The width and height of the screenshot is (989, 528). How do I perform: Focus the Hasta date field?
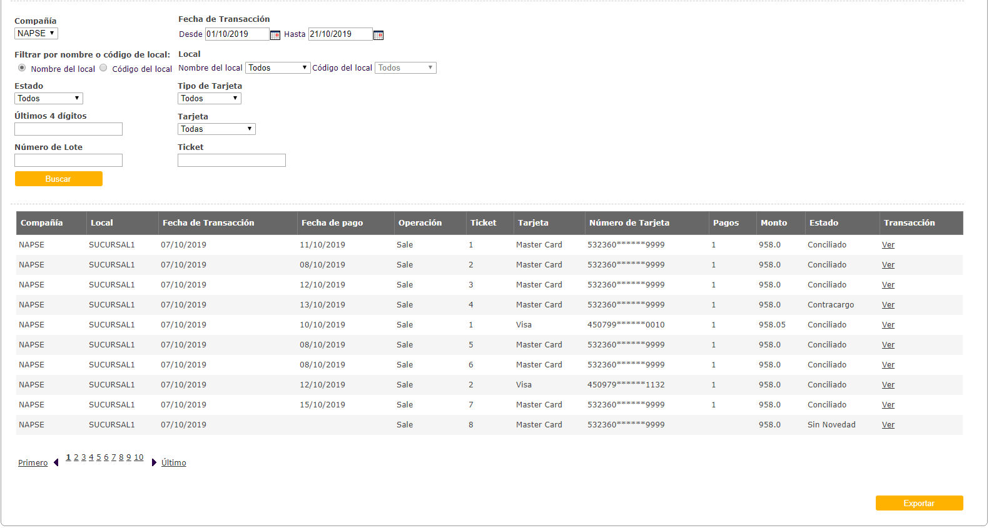point(340,34)
